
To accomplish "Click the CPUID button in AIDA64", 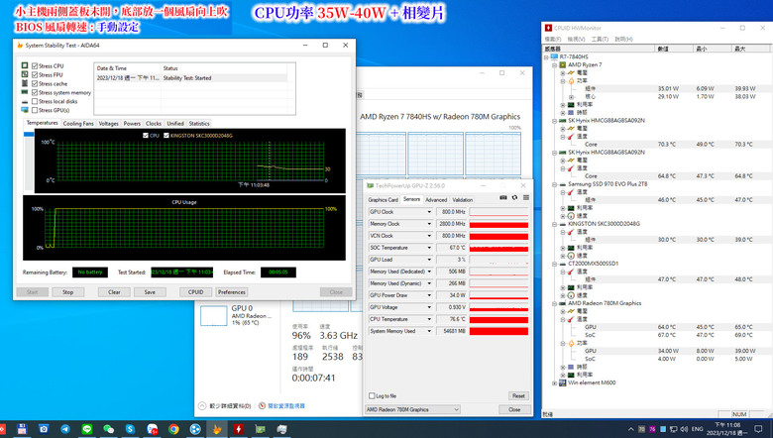I will point(195,292).
